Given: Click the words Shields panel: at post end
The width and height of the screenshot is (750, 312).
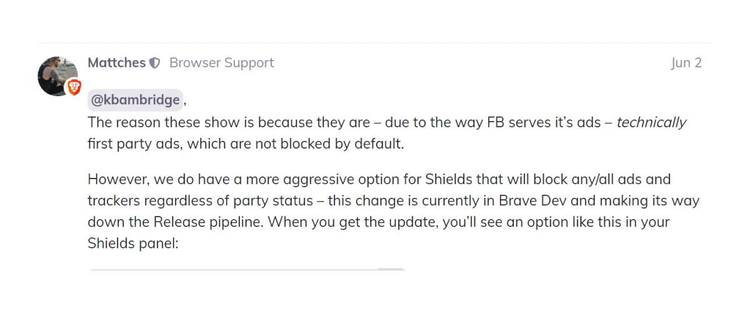Looking at the screenshot, I should click(x=133, y=243).
